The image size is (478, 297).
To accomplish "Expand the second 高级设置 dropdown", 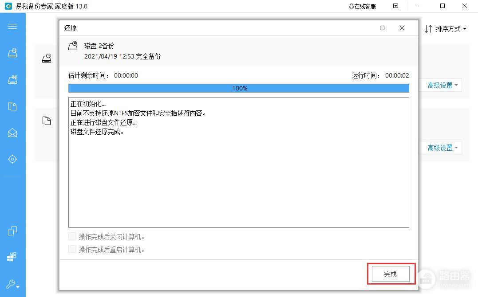I will 442,148.
